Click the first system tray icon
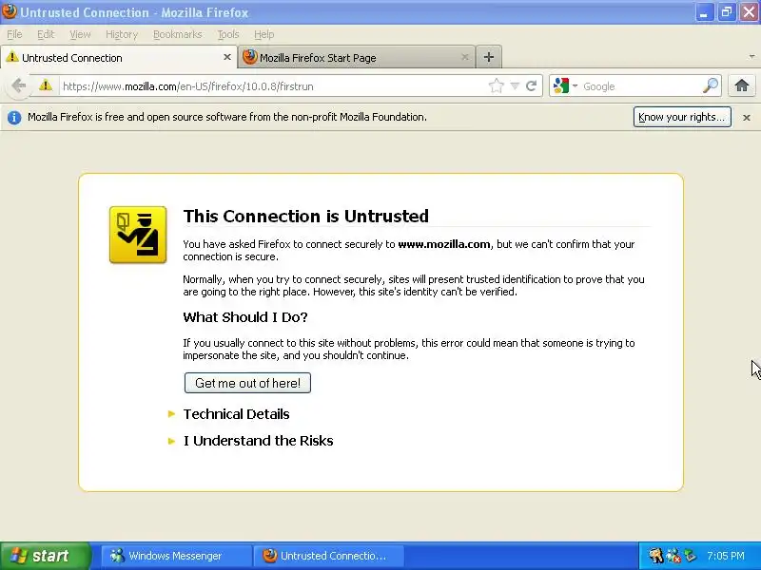The width and height of the screenshot is (761, 570). [x=655, y=556]
